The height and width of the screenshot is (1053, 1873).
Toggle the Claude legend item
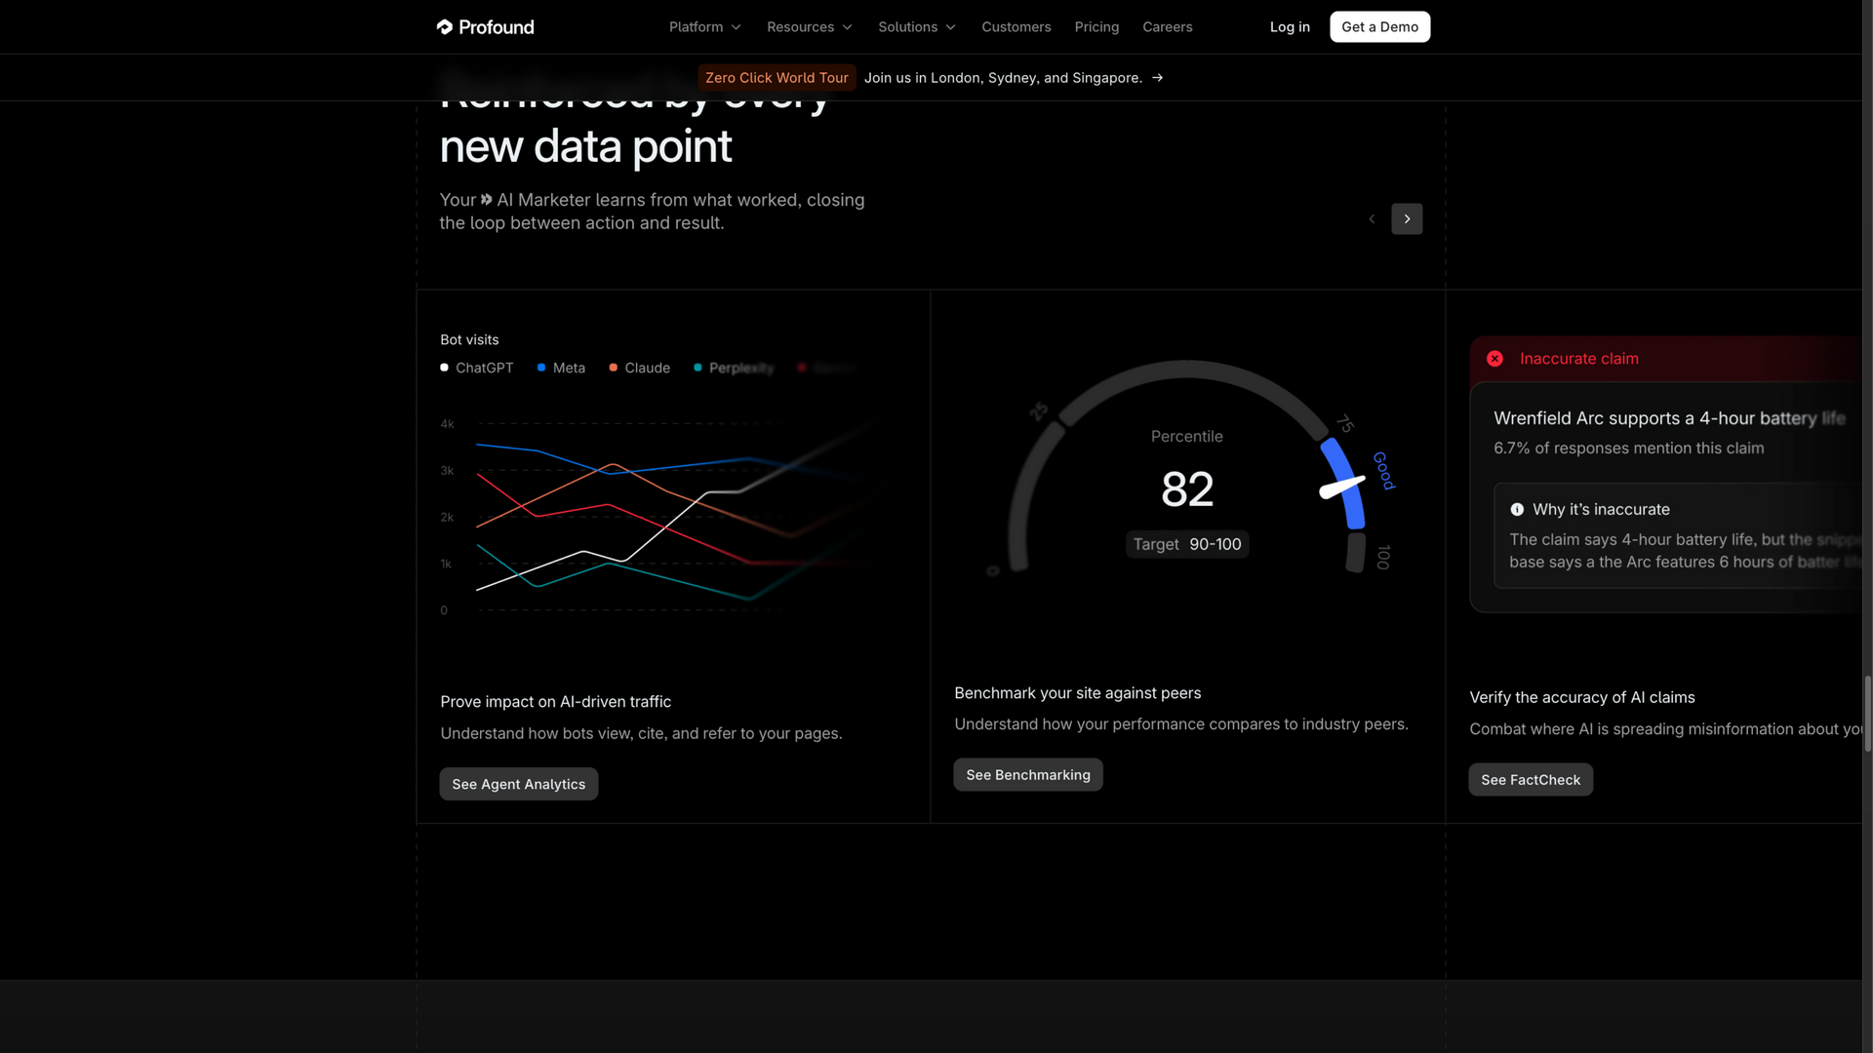point(639,368)
